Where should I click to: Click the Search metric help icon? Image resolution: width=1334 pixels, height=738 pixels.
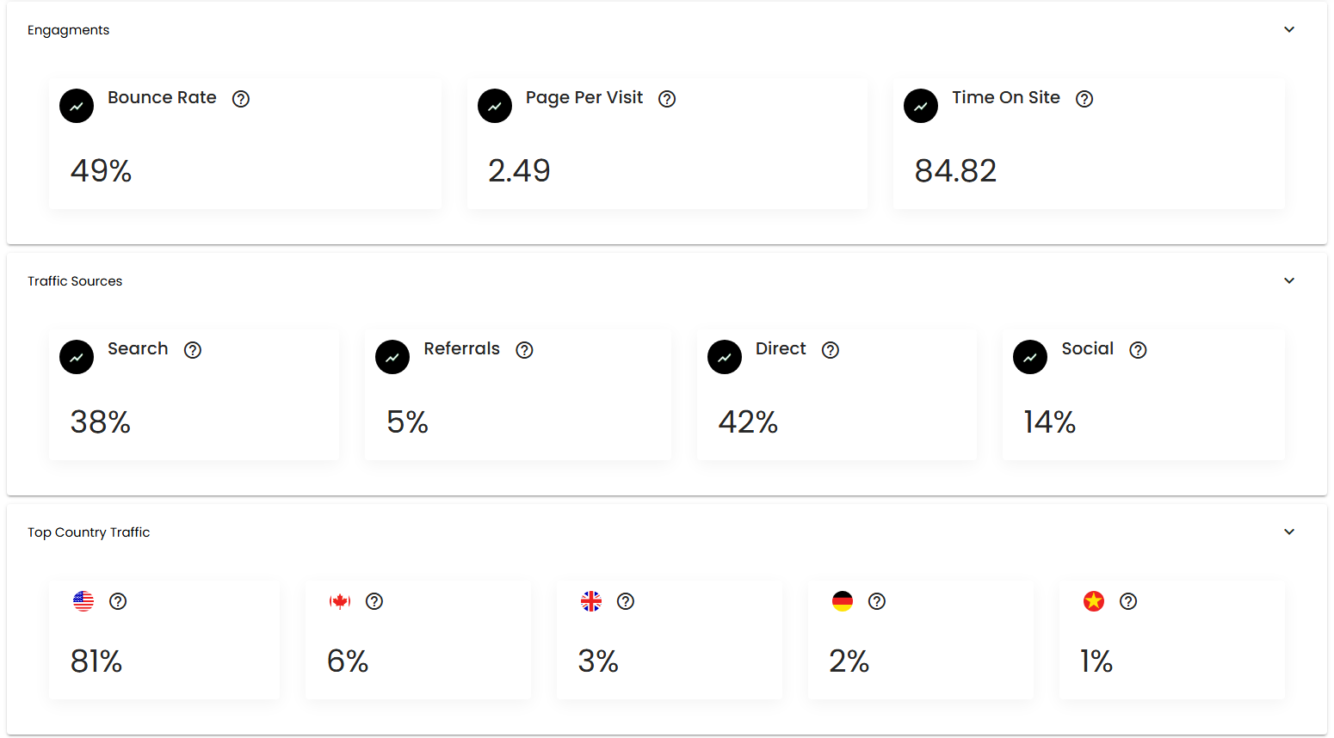[192, 349]
